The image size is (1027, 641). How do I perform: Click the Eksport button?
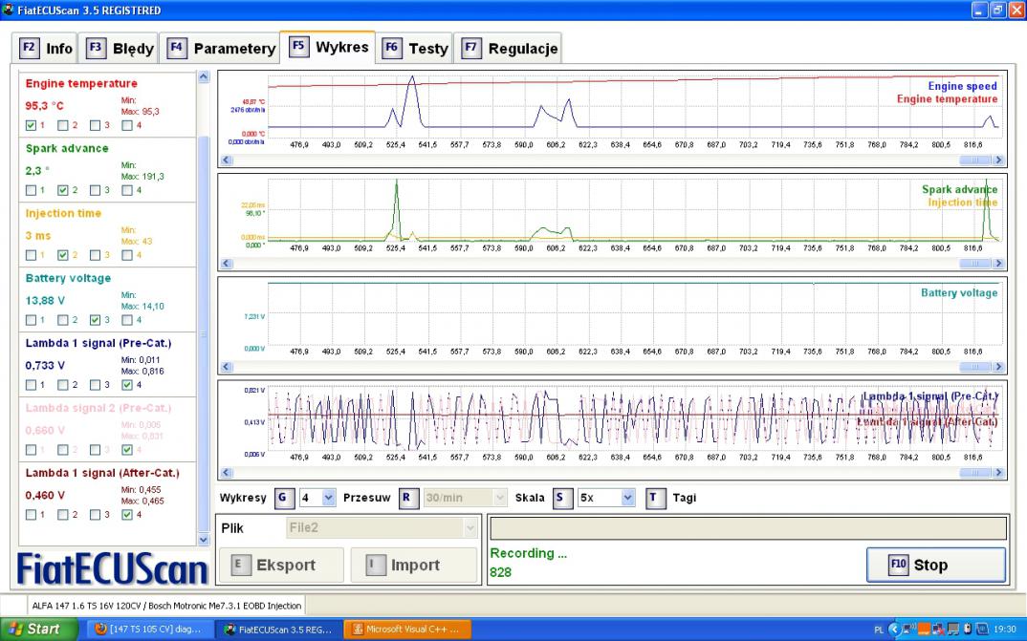pos(281,566)
